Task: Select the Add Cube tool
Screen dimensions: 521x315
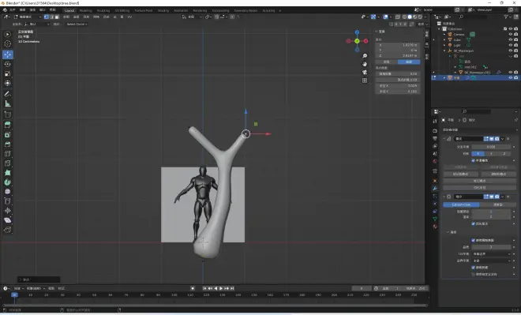Action: click(7, 115)
